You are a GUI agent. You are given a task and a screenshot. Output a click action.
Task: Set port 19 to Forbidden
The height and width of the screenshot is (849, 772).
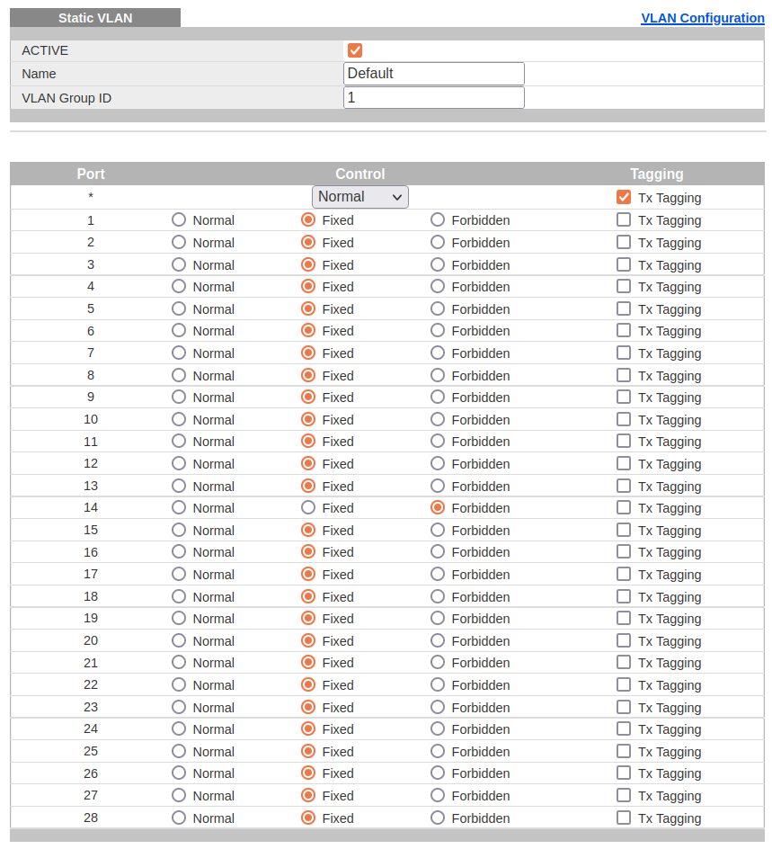(437, 618)
